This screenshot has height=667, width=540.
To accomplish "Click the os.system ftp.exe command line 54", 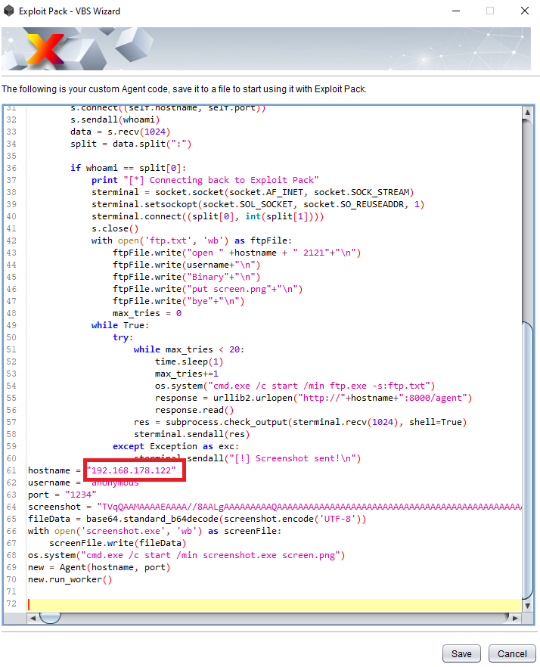I will (x=295, y=386).
